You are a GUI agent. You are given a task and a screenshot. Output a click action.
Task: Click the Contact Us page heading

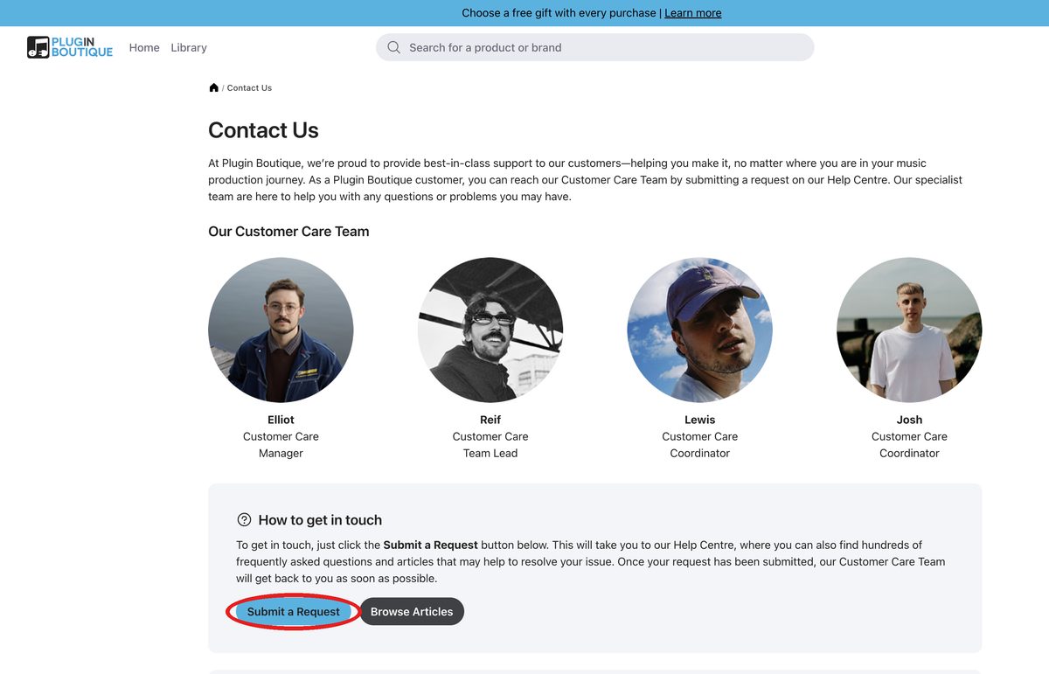pyautogui.click(x=263, y=130)
